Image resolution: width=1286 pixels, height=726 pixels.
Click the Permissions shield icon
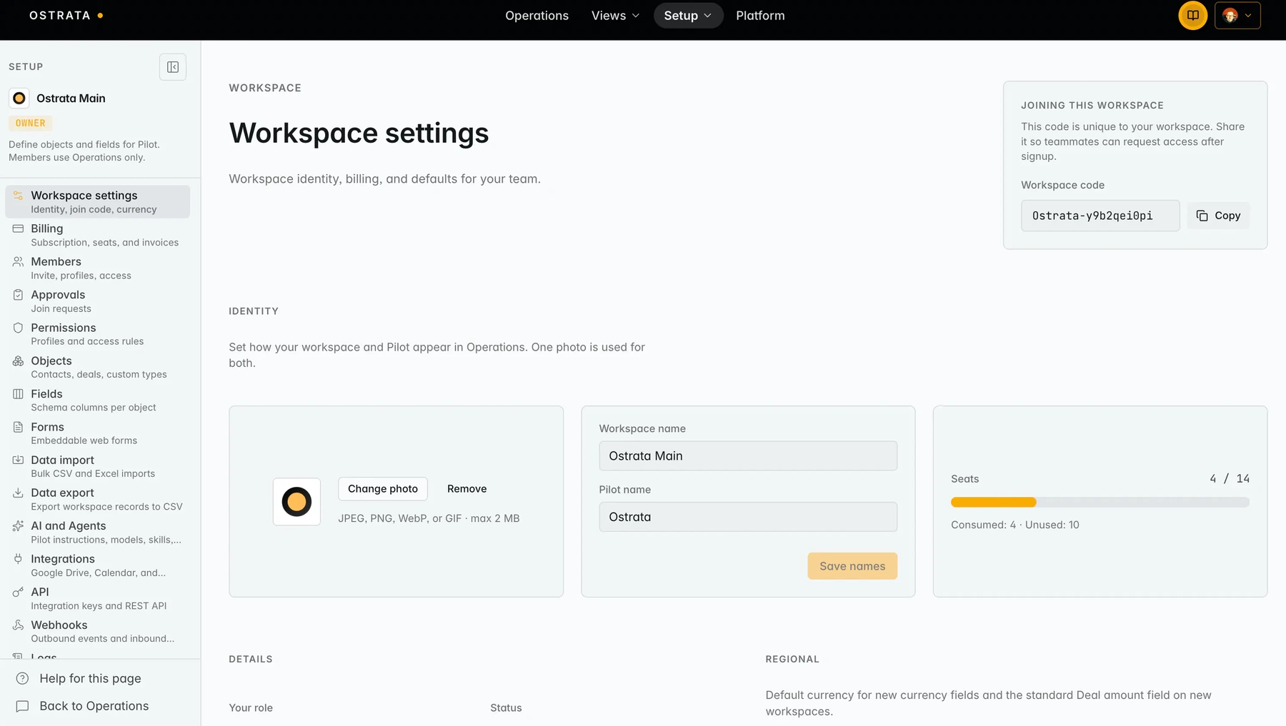coord(18,328)
